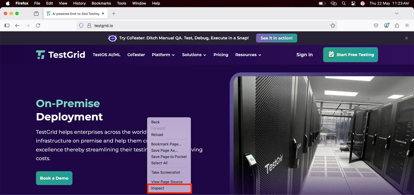Viewport: 414px width, 195px height.
Task: Click the site security padlock icon
Action: 89,26
